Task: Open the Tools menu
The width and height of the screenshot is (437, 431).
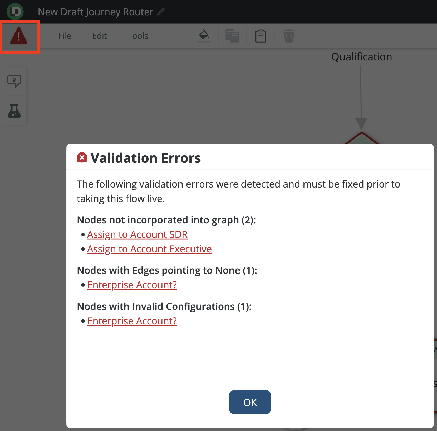Action: [x=138, y=36]
